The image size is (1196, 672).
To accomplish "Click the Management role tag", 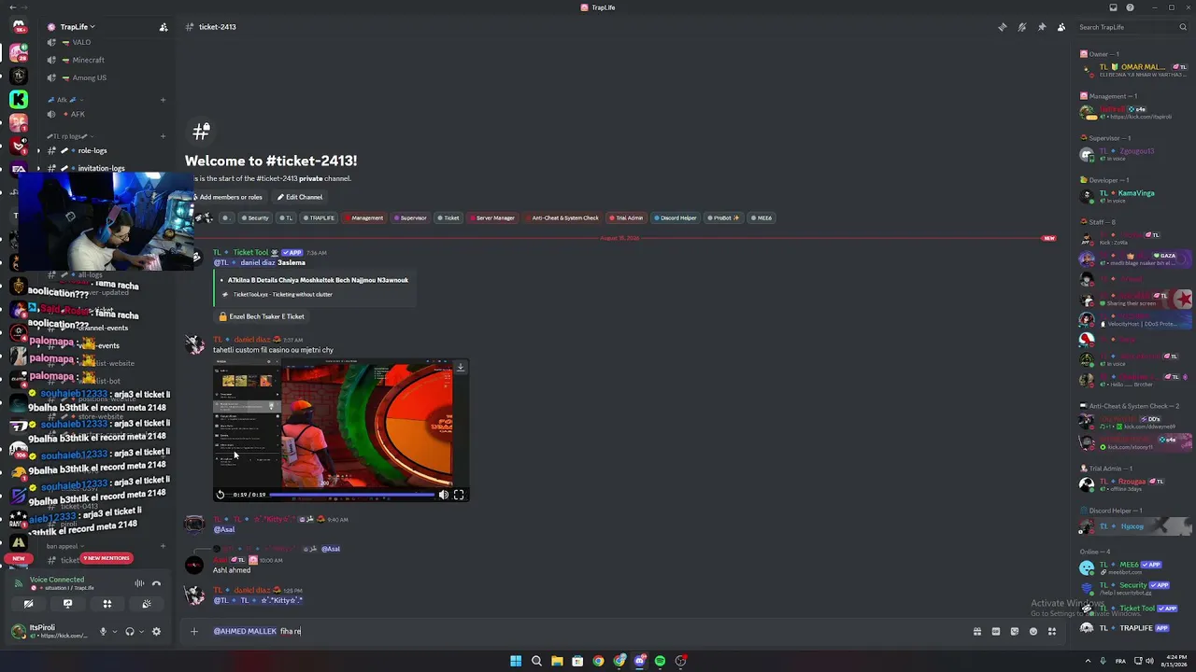I will [x=364, y=218].
